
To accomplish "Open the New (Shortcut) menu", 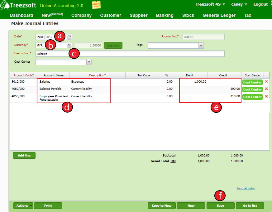I will [52, 15].
